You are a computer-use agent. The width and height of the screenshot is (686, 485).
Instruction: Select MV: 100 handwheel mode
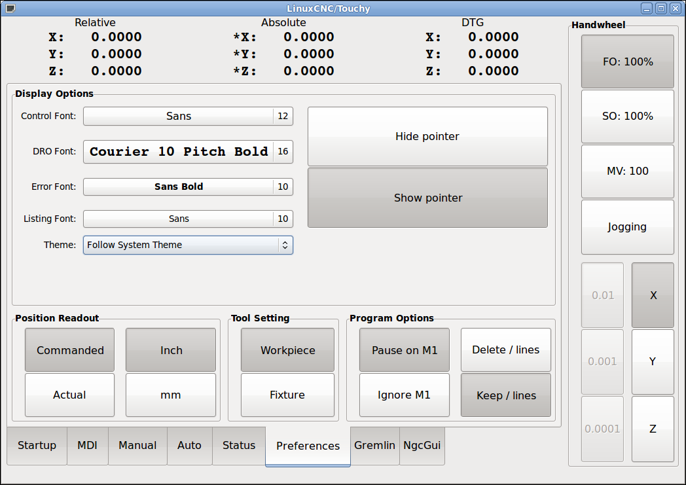627,171
